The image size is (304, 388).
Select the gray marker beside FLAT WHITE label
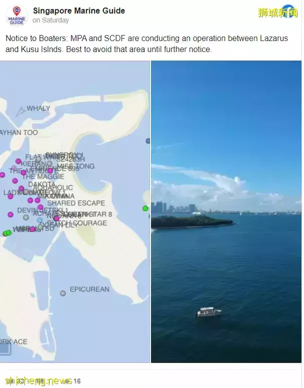38,159
